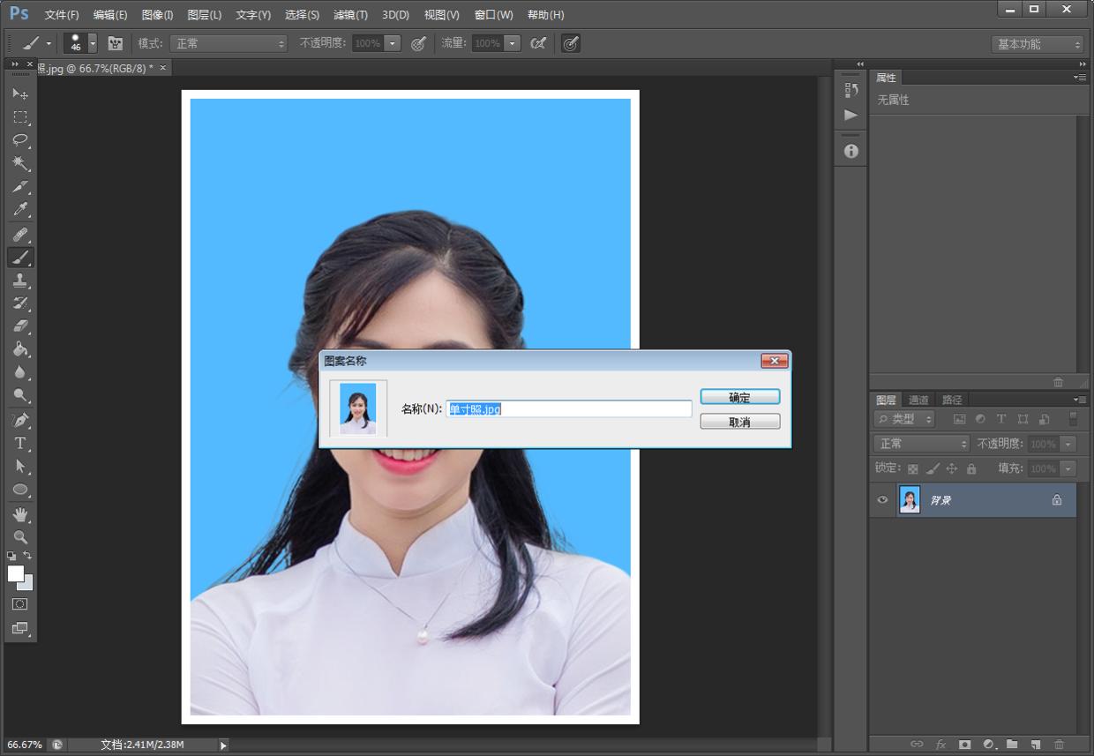Select the Horizontal Type tool
Screen dimensions: 1094x756
(20, 443)
